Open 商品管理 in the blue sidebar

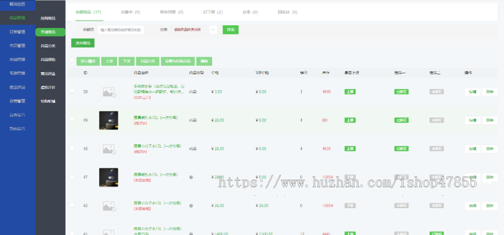coord(18,18)
